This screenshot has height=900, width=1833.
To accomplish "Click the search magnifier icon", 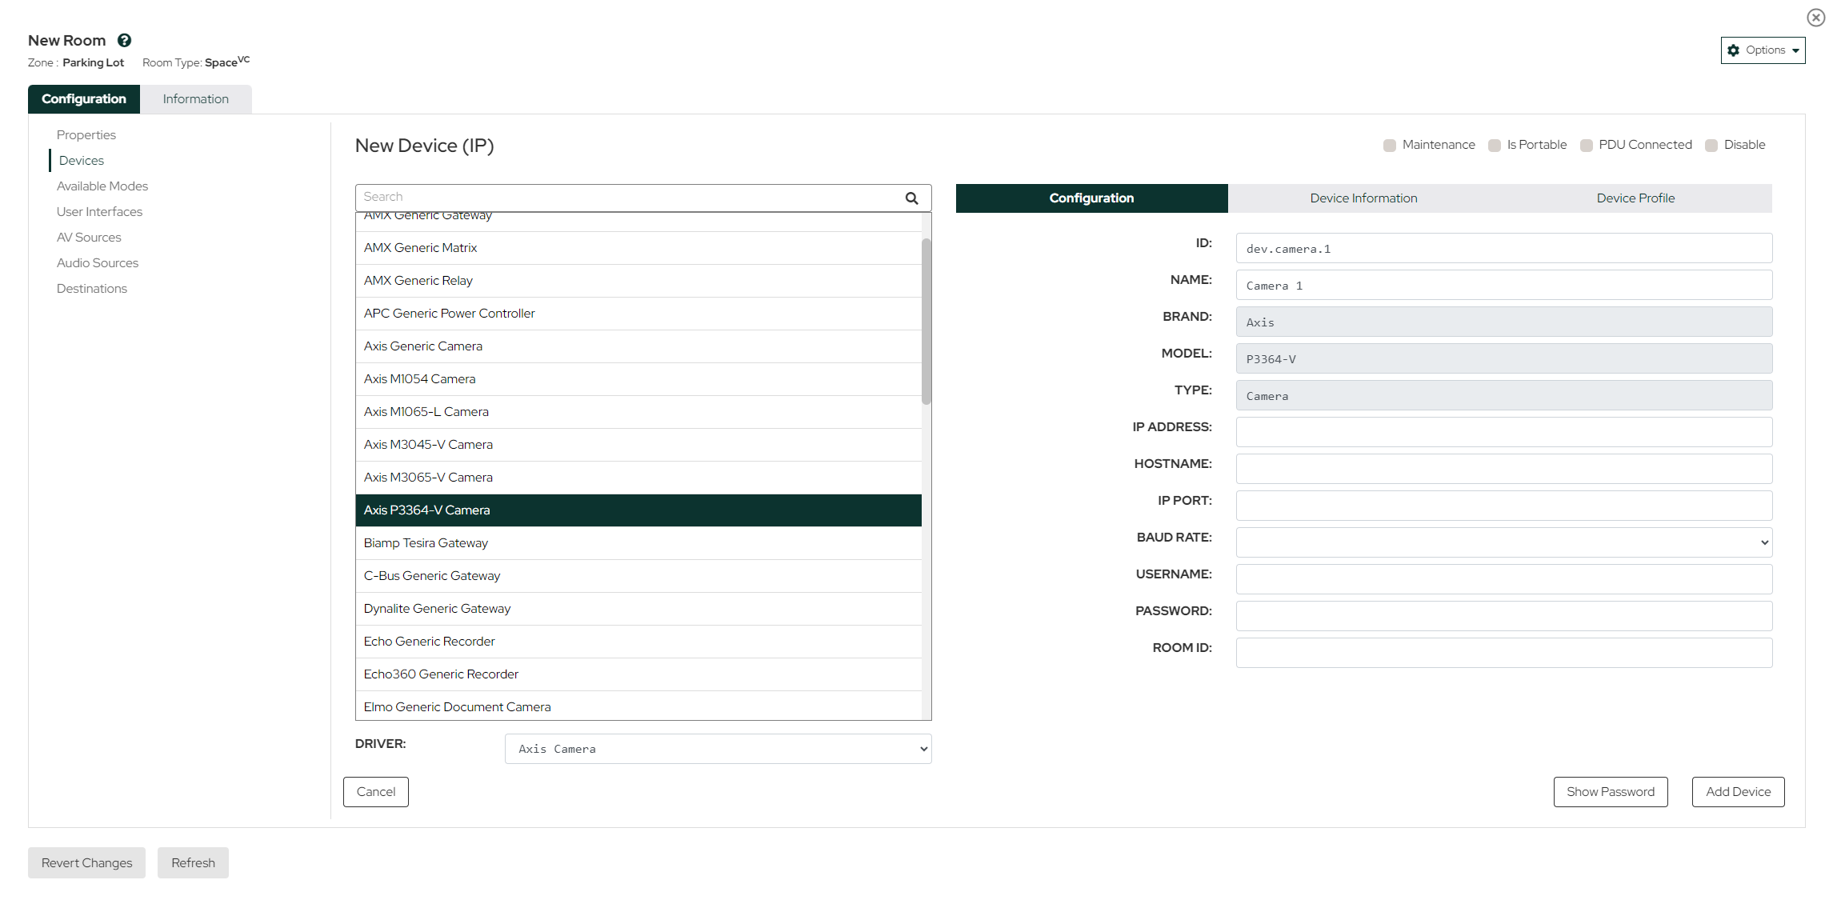I will pyautogui.click(x=911, y=198).
